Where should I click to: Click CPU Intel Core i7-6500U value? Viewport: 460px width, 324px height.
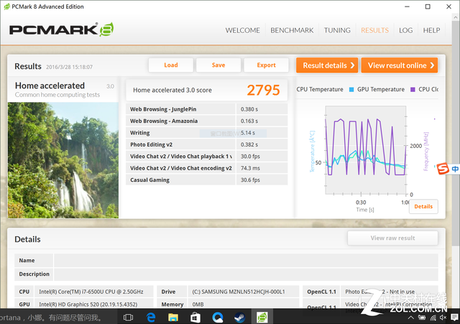pyautogui.click(x=91, y=292)
